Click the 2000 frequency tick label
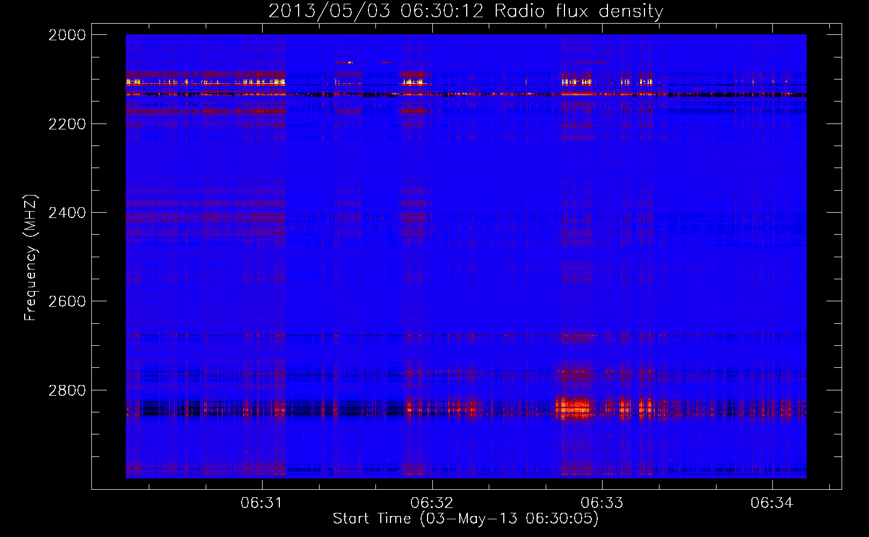This screenshot has height=537, width=869. (67, 35)
